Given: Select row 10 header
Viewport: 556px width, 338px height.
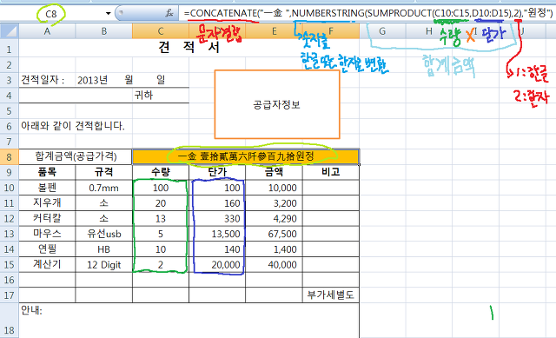Looking at the screenshot, I should click(x=10, y=188).
